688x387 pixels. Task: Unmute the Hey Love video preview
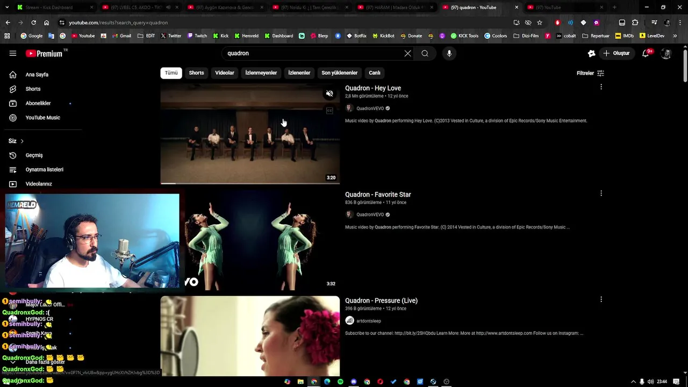click(x=329, y=94)
